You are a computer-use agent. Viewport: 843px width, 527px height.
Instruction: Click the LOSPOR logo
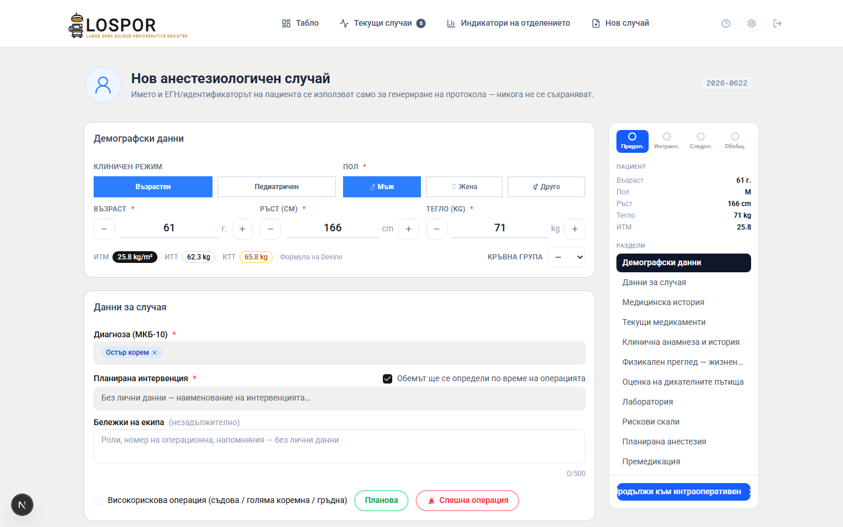click(128, 25)
